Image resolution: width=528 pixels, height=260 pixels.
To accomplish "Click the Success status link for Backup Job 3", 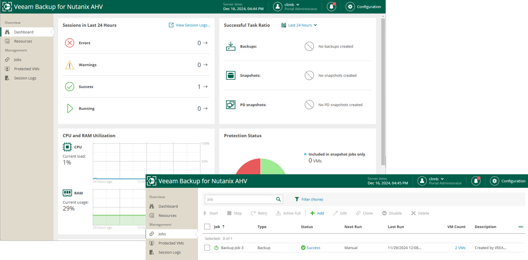I will tap(313, 247).
